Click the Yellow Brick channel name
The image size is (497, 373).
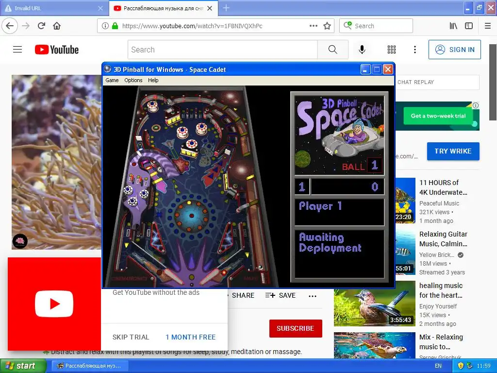(x=436, y=254)
